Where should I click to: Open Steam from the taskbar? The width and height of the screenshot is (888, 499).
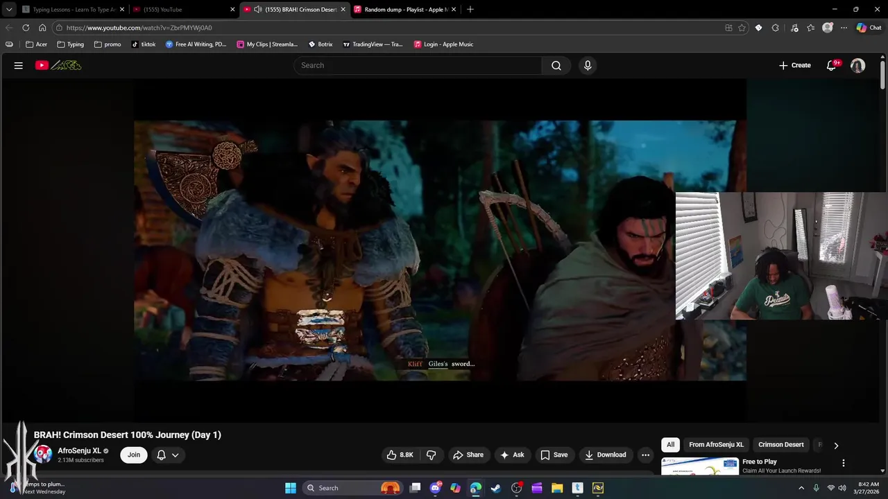tap(496, 488)
